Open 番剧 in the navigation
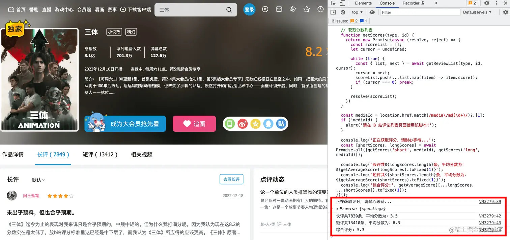The height and width of the screenshot is (240, 510). click(34, 9)
